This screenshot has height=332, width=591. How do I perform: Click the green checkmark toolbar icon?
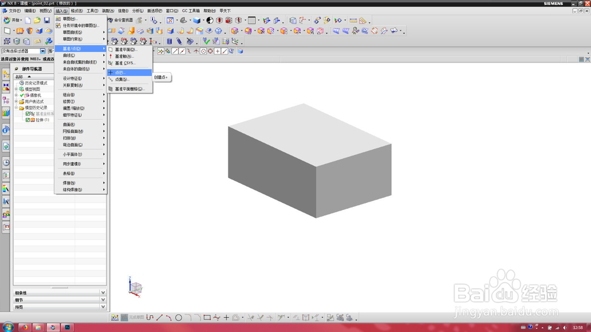(x=206, y=41)
